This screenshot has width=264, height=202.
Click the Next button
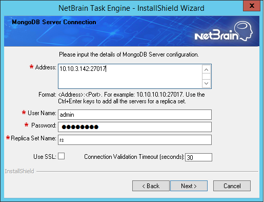[189, 186]
